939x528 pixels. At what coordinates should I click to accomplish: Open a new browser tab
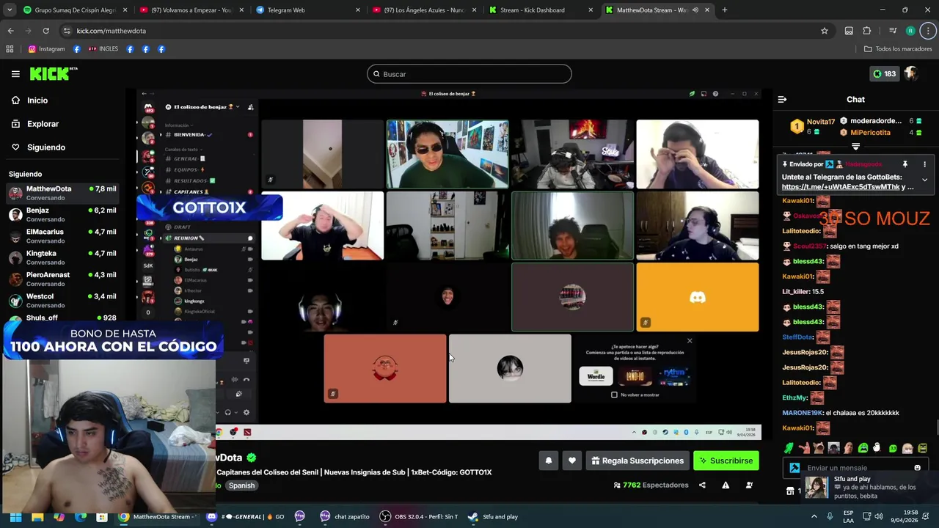pos(724,10)
